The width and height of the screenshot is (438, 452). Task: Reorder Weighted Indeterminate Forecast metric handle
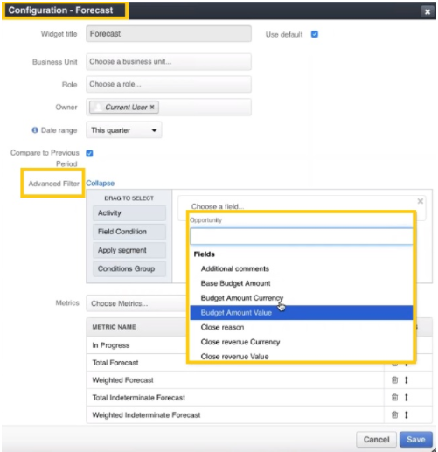click(407, 414)
